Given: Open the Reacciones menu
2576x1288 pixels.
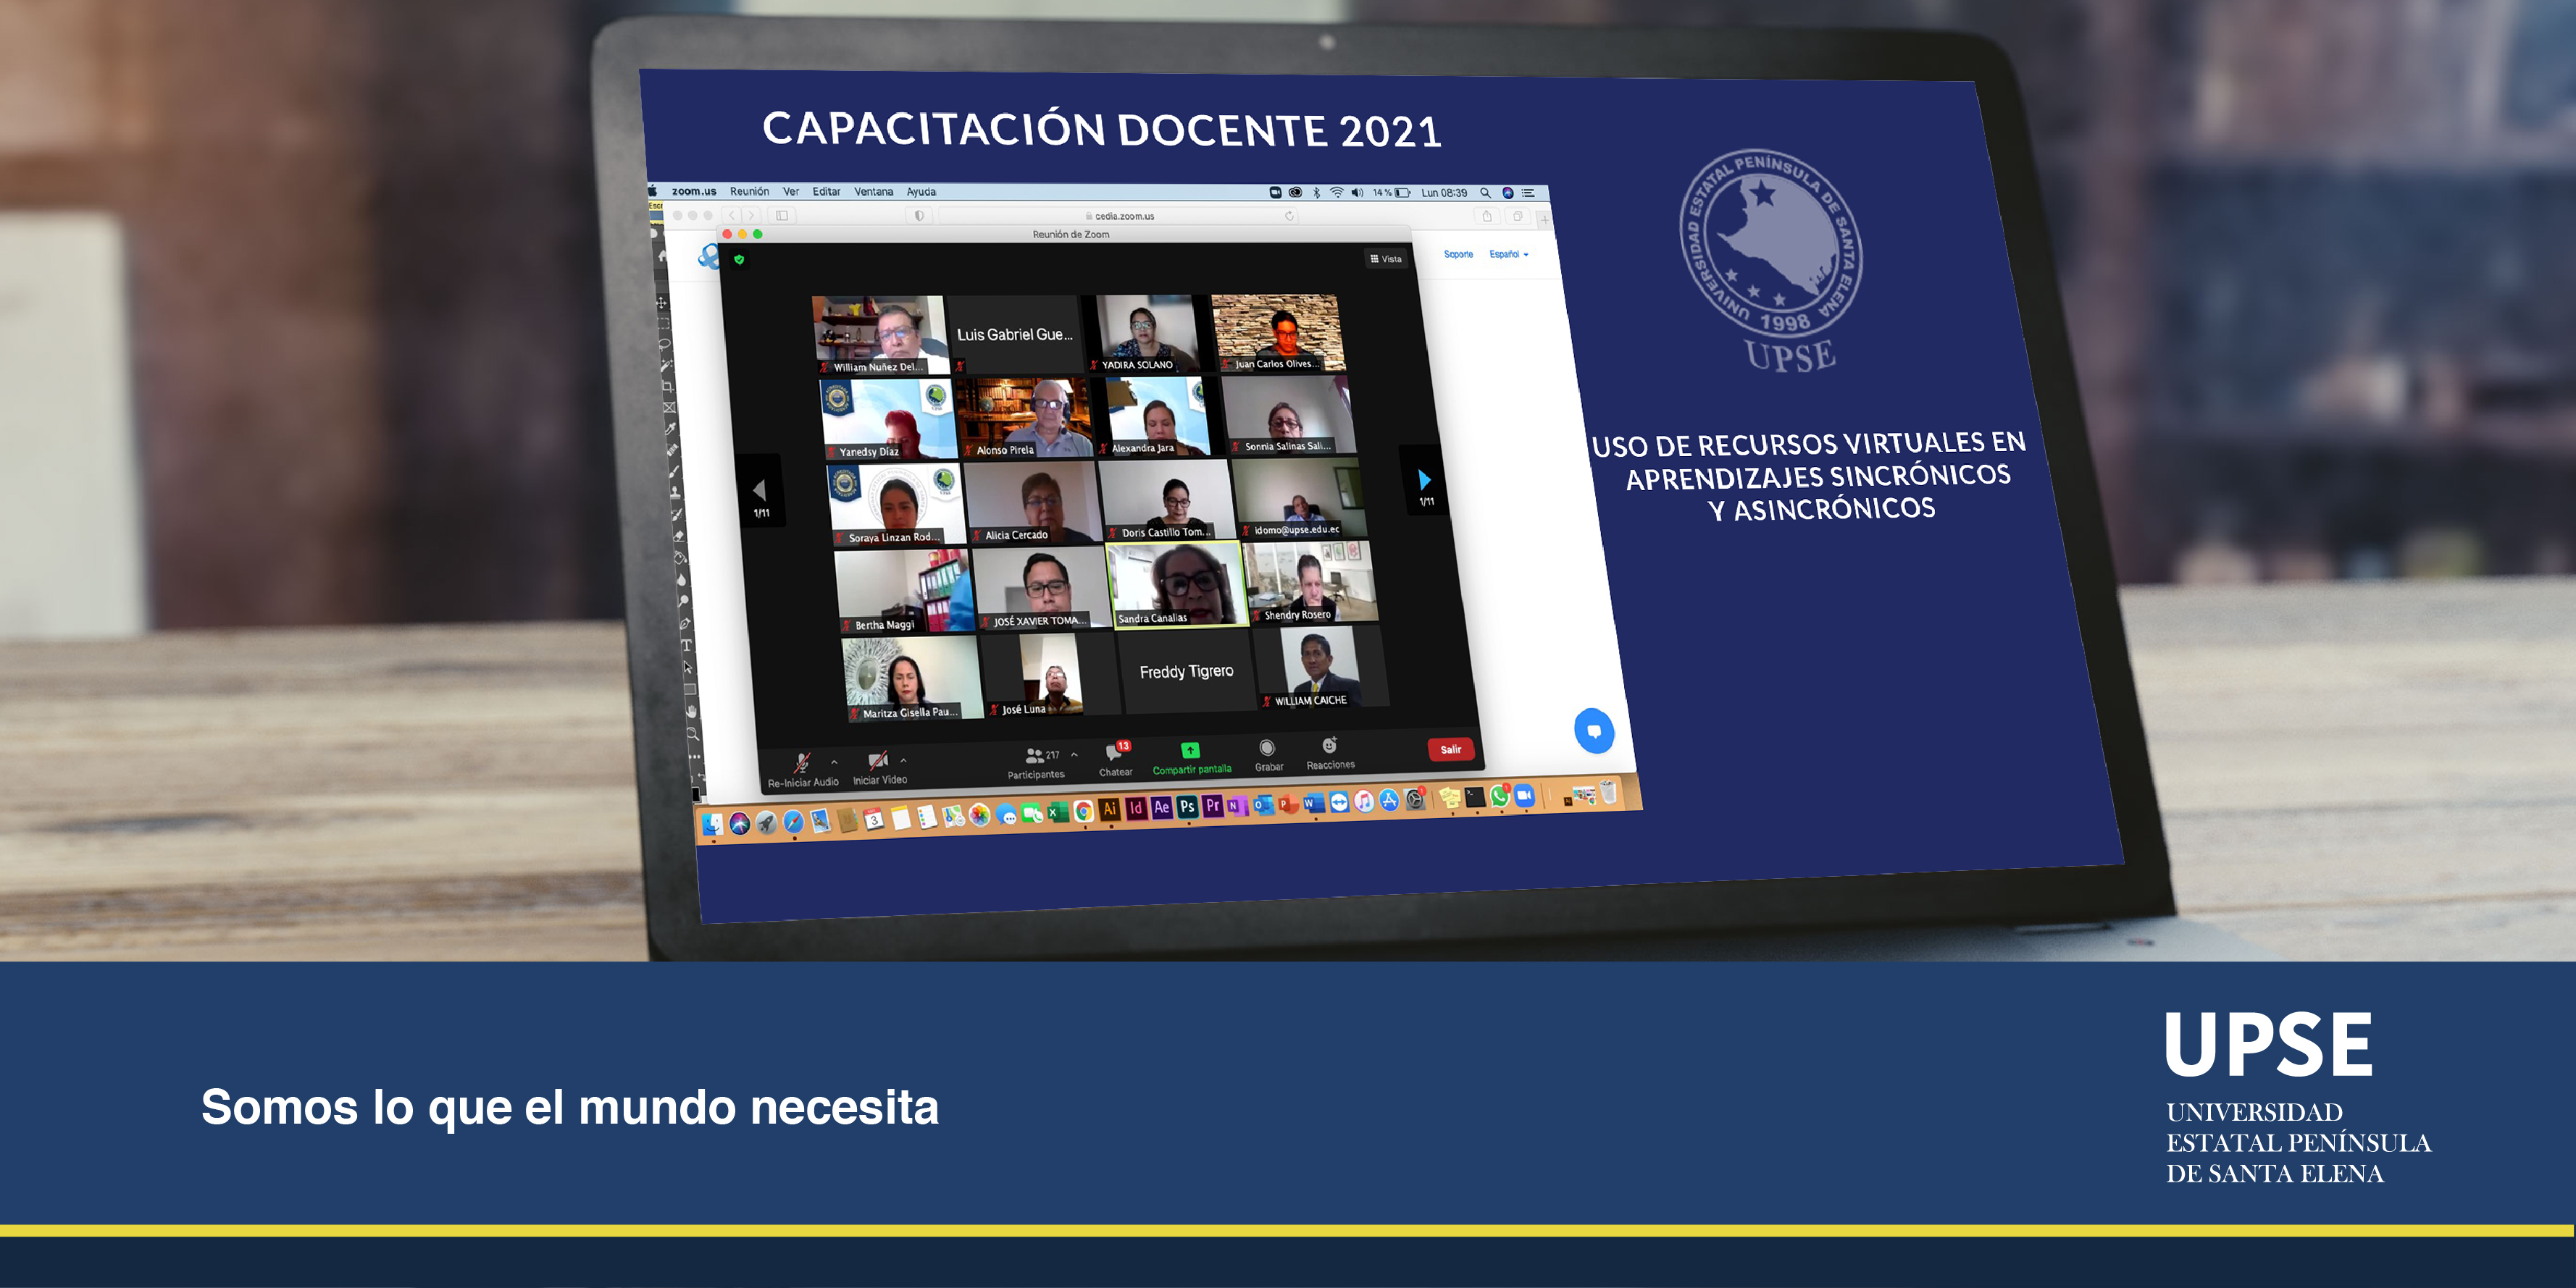Looking at the screenshot, I should pyautogui.click(x=1330, y=754).
